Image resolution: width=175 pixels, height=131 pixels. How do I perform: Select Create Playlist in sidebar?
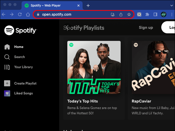click(25, 83)
